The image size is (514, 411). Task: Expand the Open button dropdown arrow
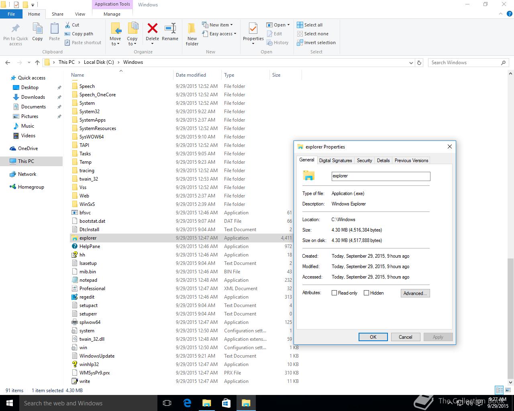tap(288, 25)
